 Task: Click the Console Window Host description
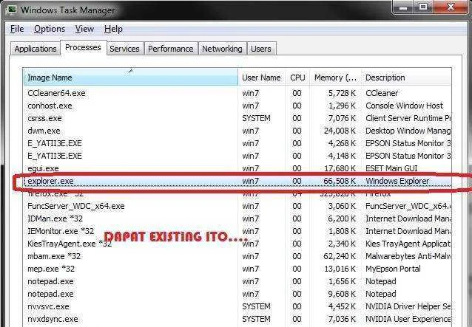pos(404,106)
